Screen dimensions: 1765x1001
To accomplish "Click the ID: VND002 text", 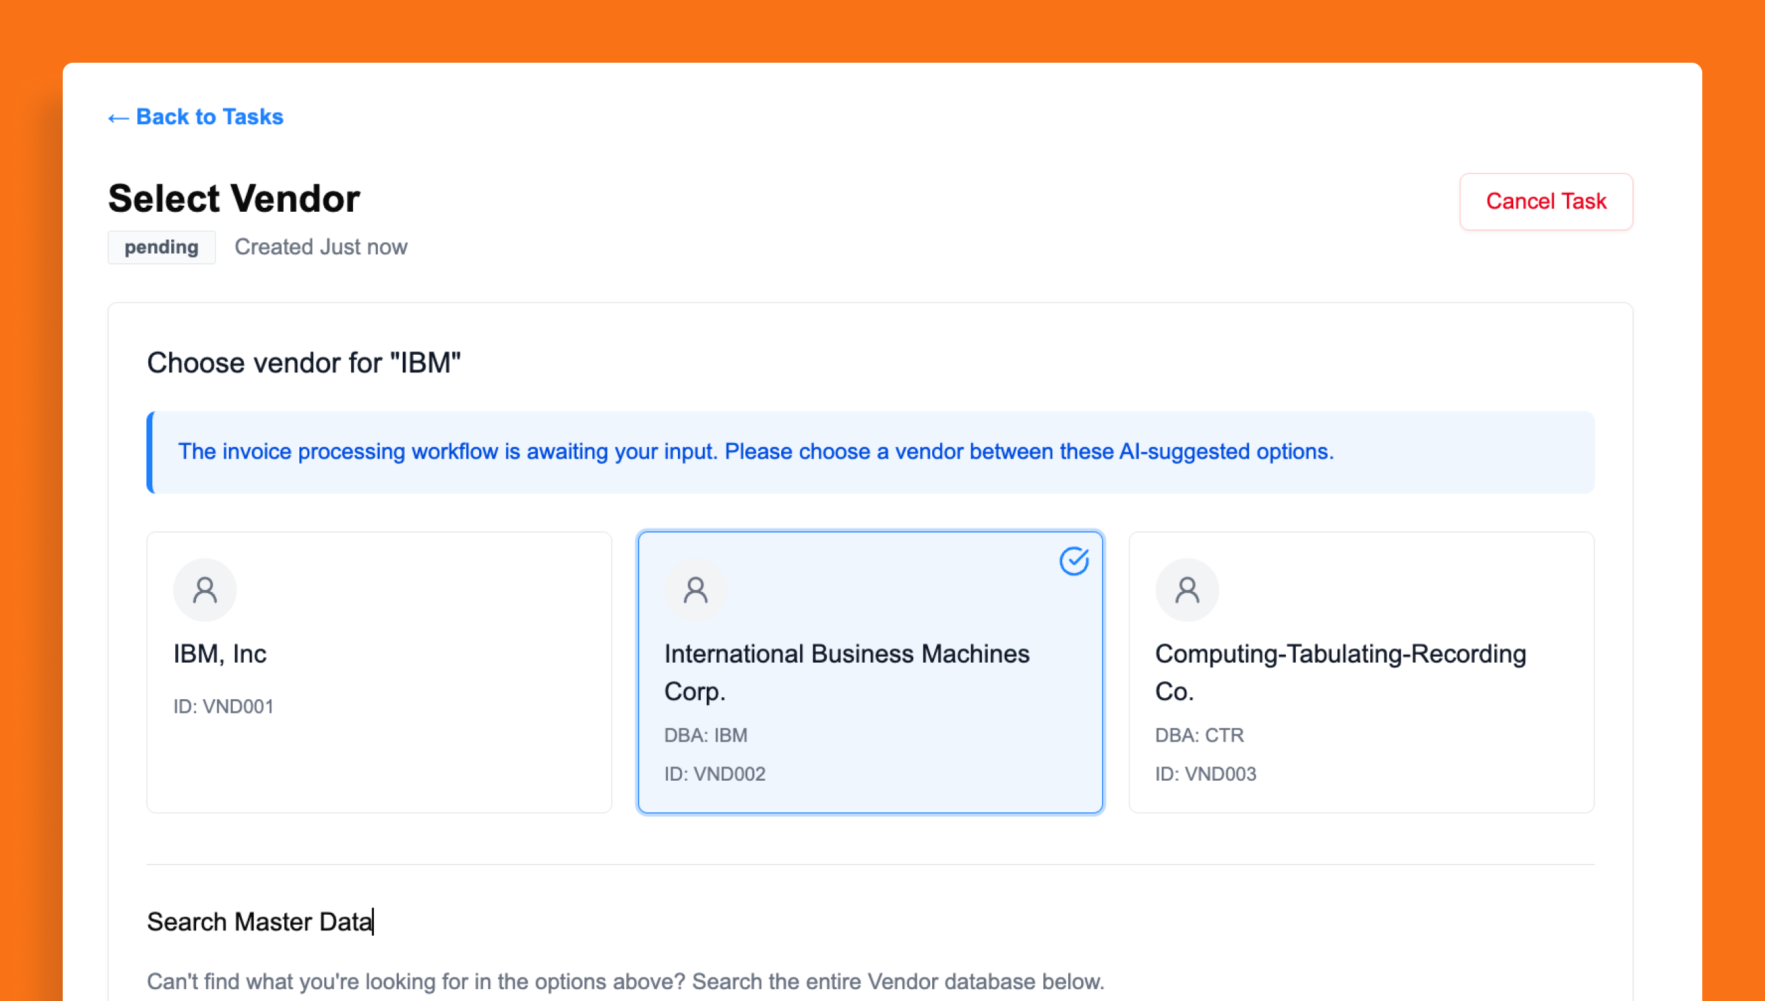I will 714,774.
